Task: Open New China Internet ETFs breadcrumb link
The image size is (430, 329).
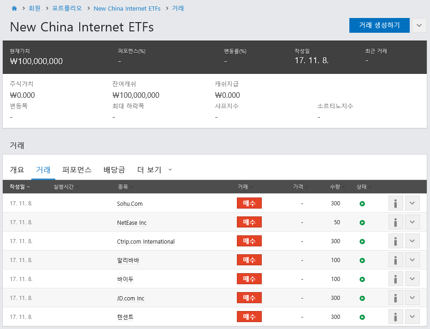Action: (x=127, y=8)
